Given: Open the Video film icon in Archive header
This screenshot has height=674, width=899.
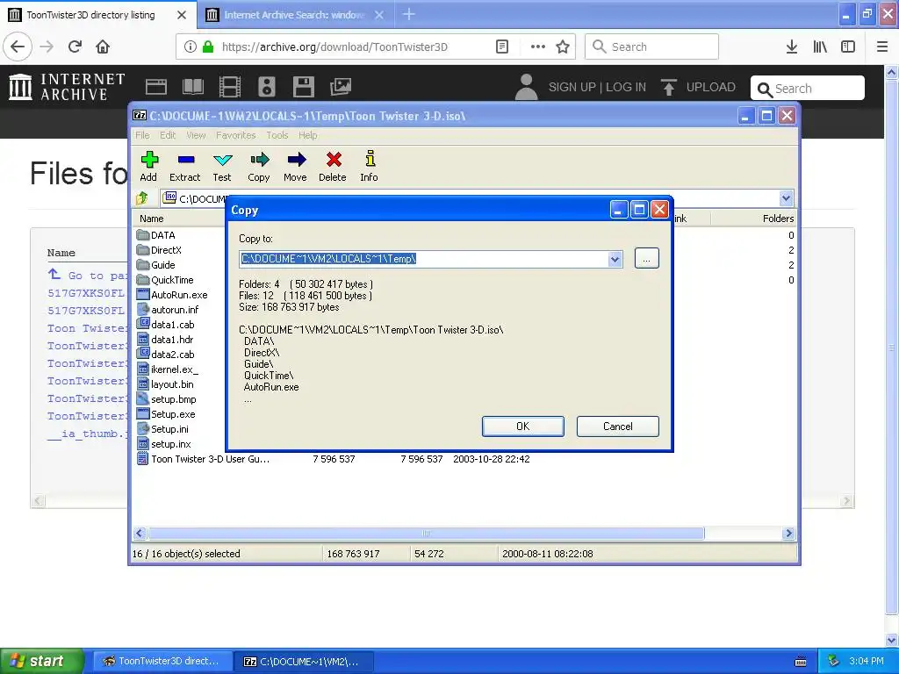Looking at the screenshot, I should click(x=230, y=87).
